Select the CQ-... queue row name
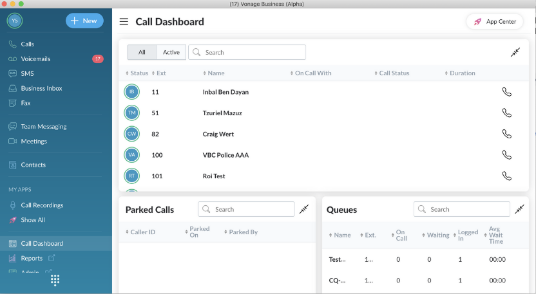Image resolution: width=536 pixels, height=294 pixels. point(337,280)
